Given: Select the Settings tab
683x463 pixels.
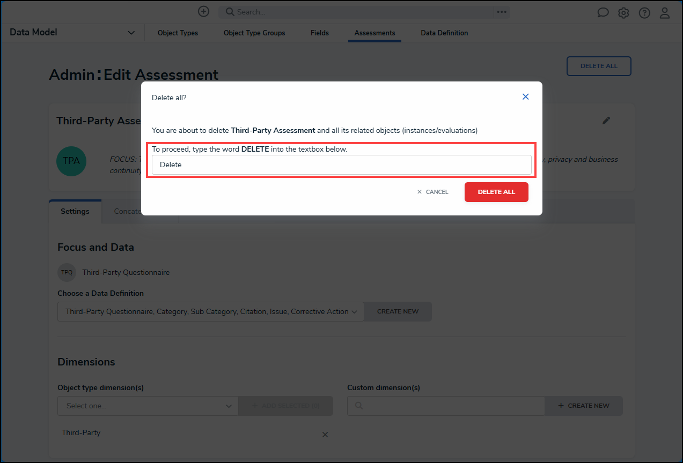Looking at the screenshot, I should [75, 211].
